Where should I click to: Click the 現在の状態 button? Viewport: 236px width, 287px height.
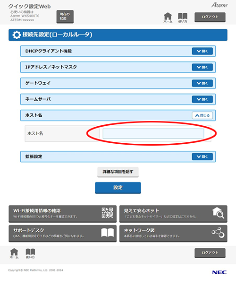point(65,17)
